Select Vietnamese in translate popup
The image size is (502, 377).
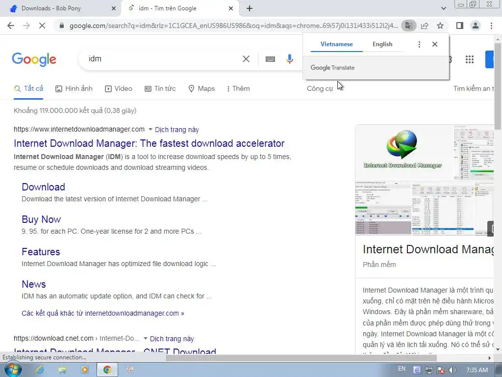point(336,44)
